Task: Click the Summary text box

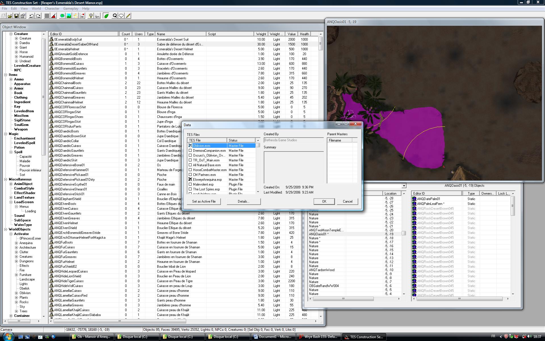Action: point(294,167)
